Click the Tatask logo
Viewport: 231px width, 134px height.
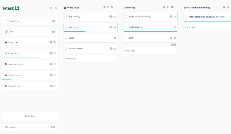click(10, 8)
